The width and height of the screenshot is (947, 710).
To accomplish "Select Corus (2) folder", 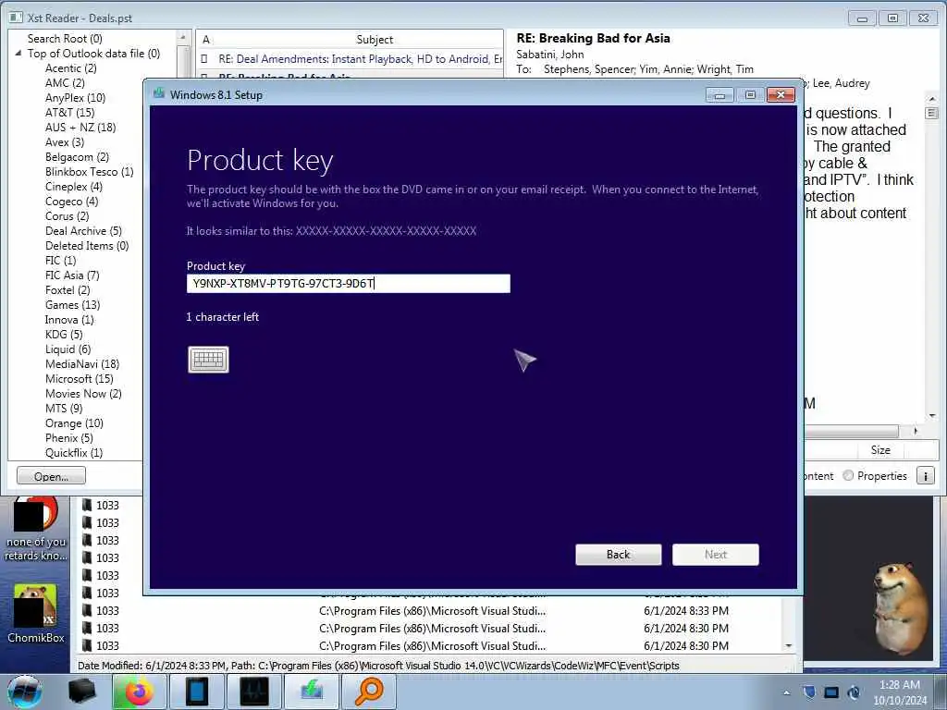I will (67, 216).
